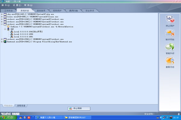Select the svchost.exe PID 1456 process icon
The image size is (181, 120).
tap(5, 24)
